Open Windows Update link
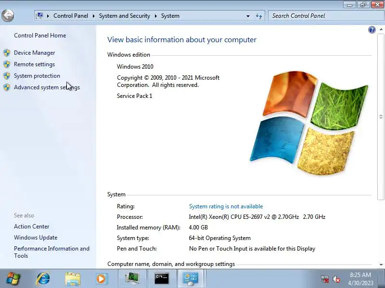Image resolution: width=385 pixels, height=288 pixels. 36,237
